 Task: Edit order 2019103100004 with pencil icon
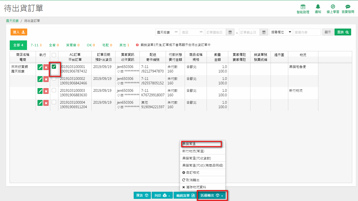click(40, 103)
